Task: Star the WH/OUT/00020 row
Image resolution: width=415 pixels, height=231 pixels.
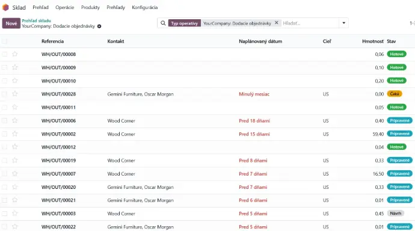Action: [x=15, y=187]
